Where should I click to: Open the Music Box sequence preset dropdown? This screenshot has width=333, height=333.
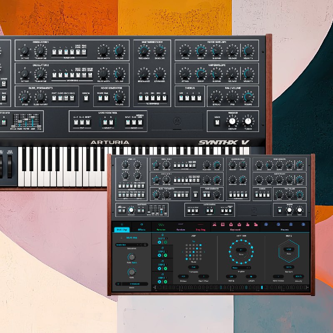(x=128, y=245)
